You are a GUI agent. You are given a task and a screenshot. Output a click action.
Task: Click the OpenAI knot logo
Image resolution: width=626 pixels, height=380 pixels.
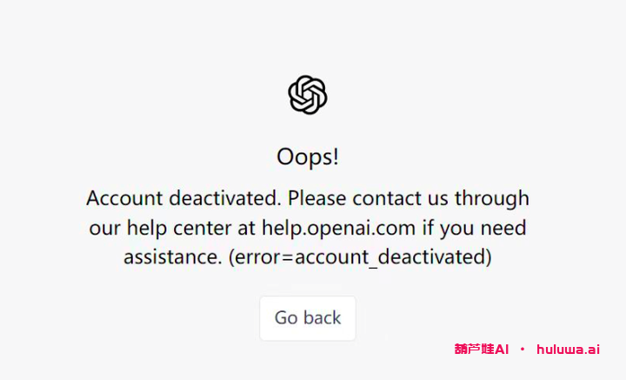click(308, 95)
